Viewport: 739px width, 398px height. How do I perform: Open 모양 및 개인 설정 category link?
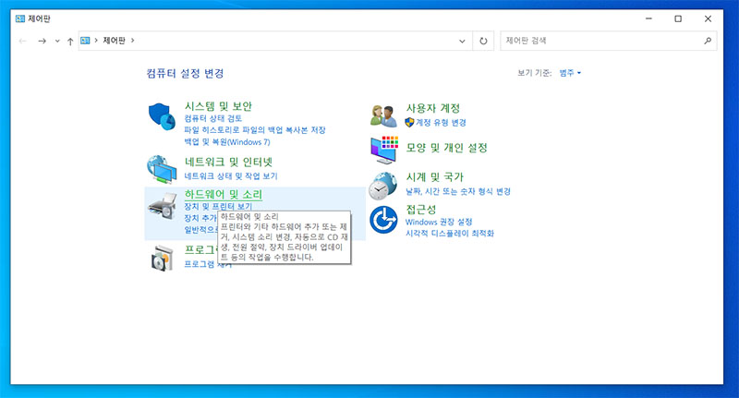pyautogui.click(x=447, y=148)
